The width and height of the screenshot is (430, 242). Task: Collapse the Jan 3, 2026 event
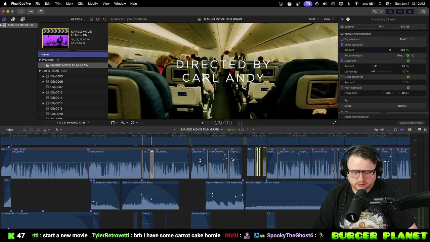pos(40,71)
